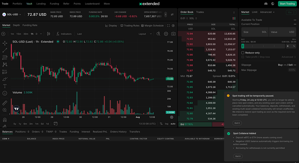This screenshot has height=163, width=299.
Task: Click the Start Trading button
Action: point(287,4)
